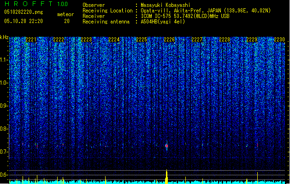The width and height of the screenshot is (290, 184).
Task: Click the time marker 2227
Action: (197, 40)
